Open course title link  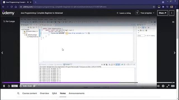(x=42, y=13)
